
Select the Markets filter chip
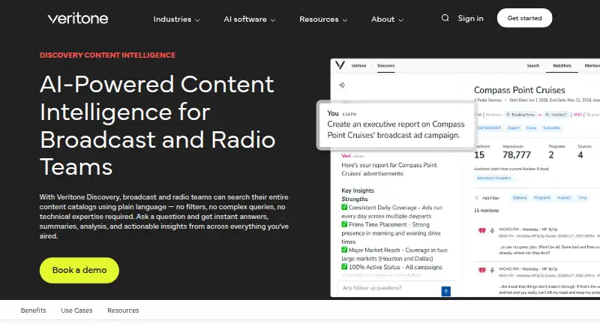click(564, 198)
